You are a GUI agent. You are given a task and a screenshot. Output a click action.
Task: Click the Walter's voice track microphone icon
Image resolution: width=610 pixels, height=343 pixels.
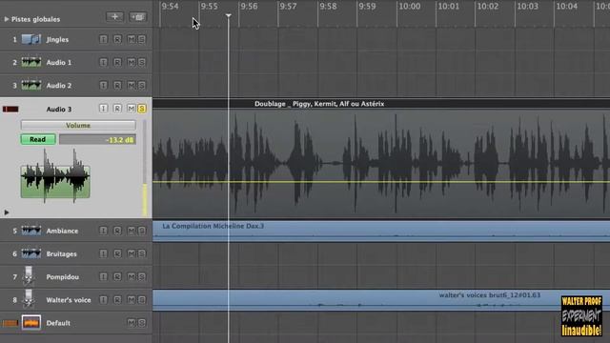point(29,299)
